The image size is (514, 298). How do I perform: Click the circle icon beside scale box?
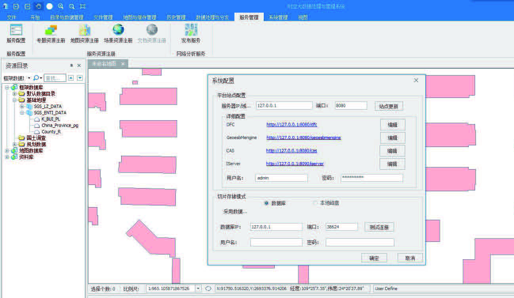tap(208, 289)
